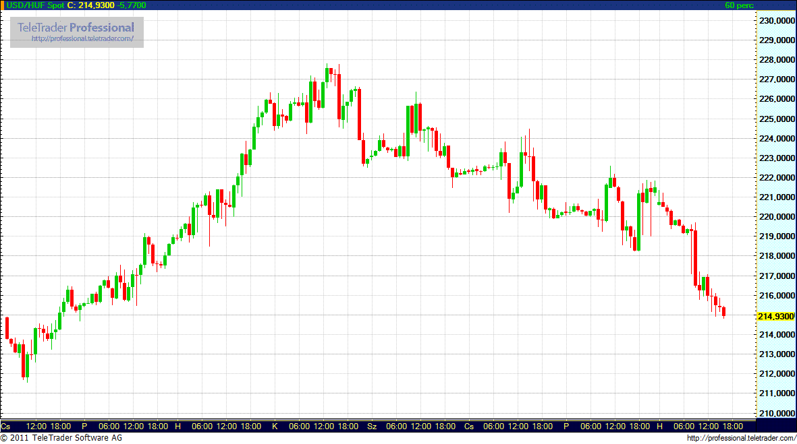Image resolution: width=797 pixels, height=444 pixels.
Task: Click the yellow highlighted 214,9300 price tag
Action: click(x=776, y=316)
